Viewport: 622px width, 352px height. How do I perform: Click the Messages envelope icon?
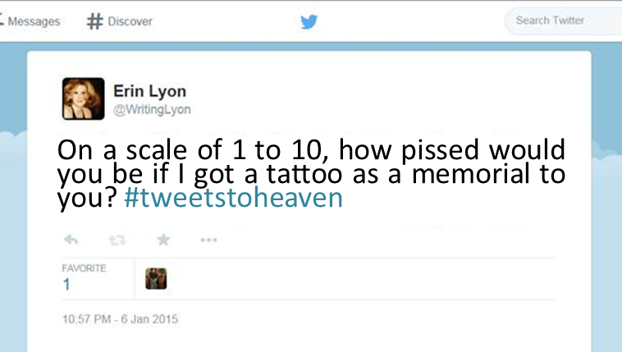2,20
